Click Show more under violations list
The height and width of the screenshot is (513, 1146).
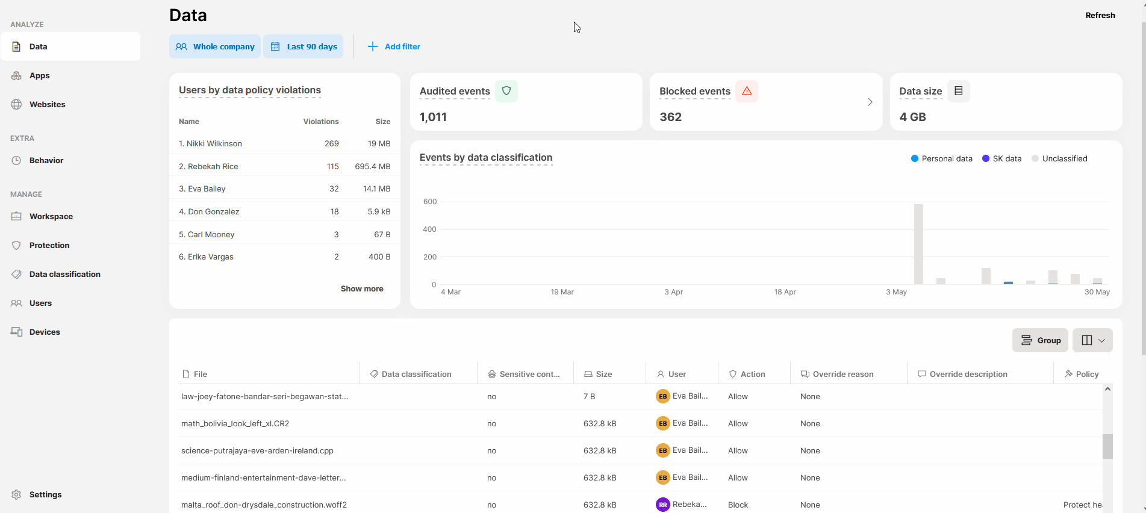click(x=361, y=288)
